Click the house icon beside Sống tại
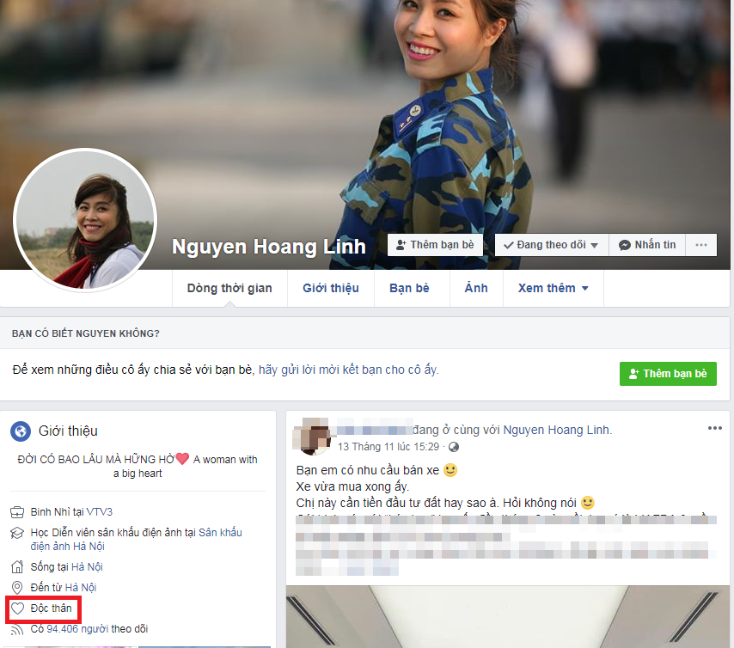This screenshot has height=648, width=734. (x=16, y=567)
